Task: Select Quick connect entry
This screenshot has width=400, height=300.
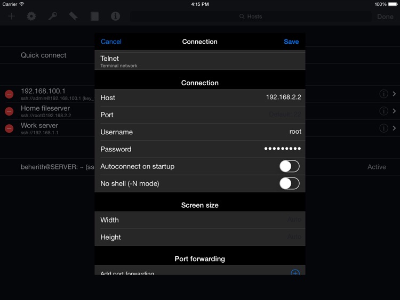Action: click(43, 55)
